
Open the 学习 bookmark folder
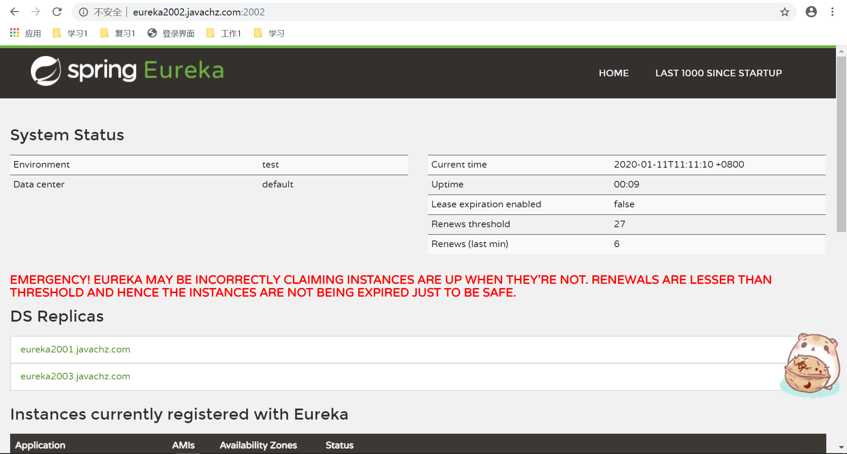(269, 33)
